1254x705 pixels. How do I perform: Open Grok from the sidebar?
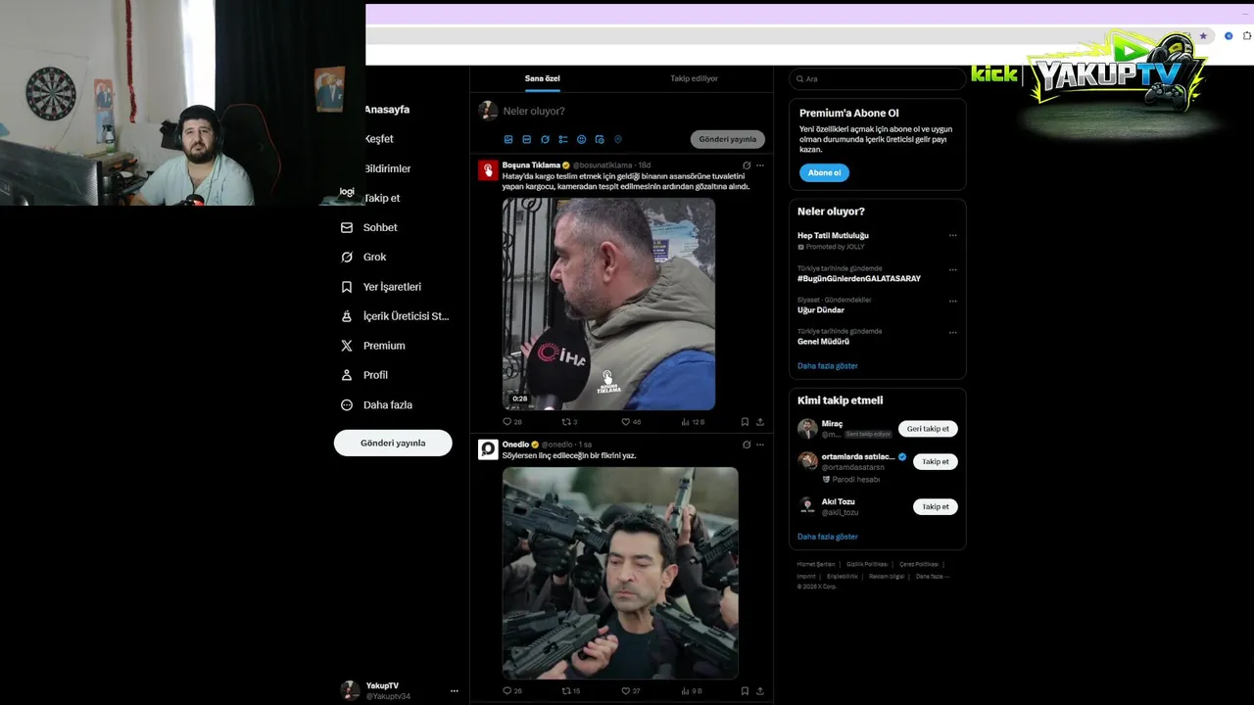(x=363, y=257)
